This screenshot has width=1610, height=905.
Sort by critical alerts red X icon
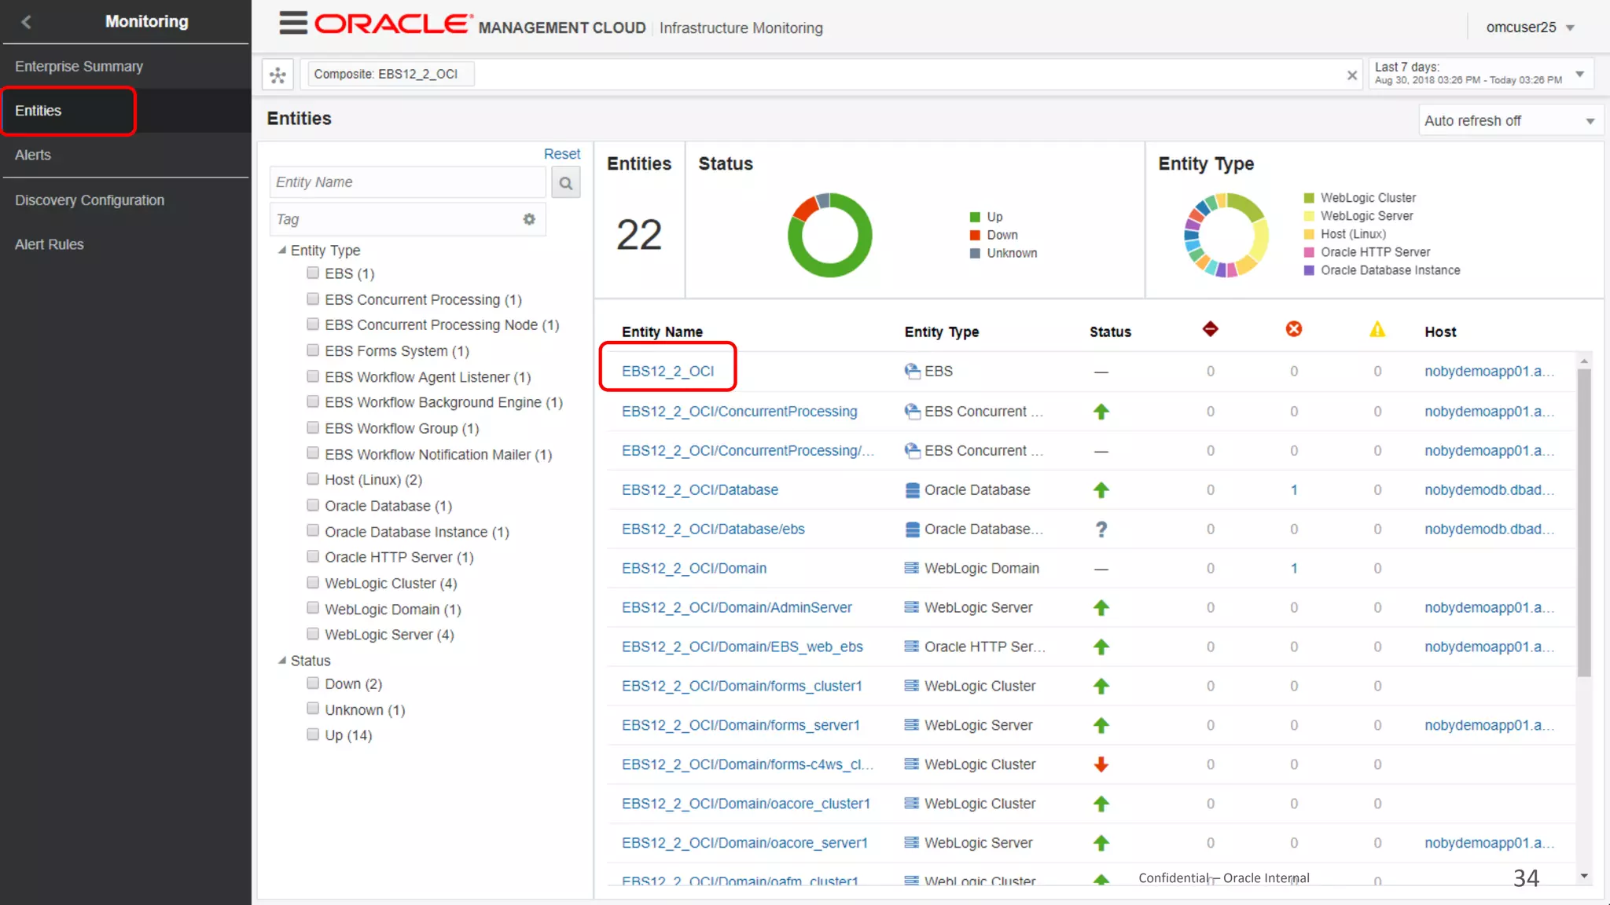coord(1294,329)
